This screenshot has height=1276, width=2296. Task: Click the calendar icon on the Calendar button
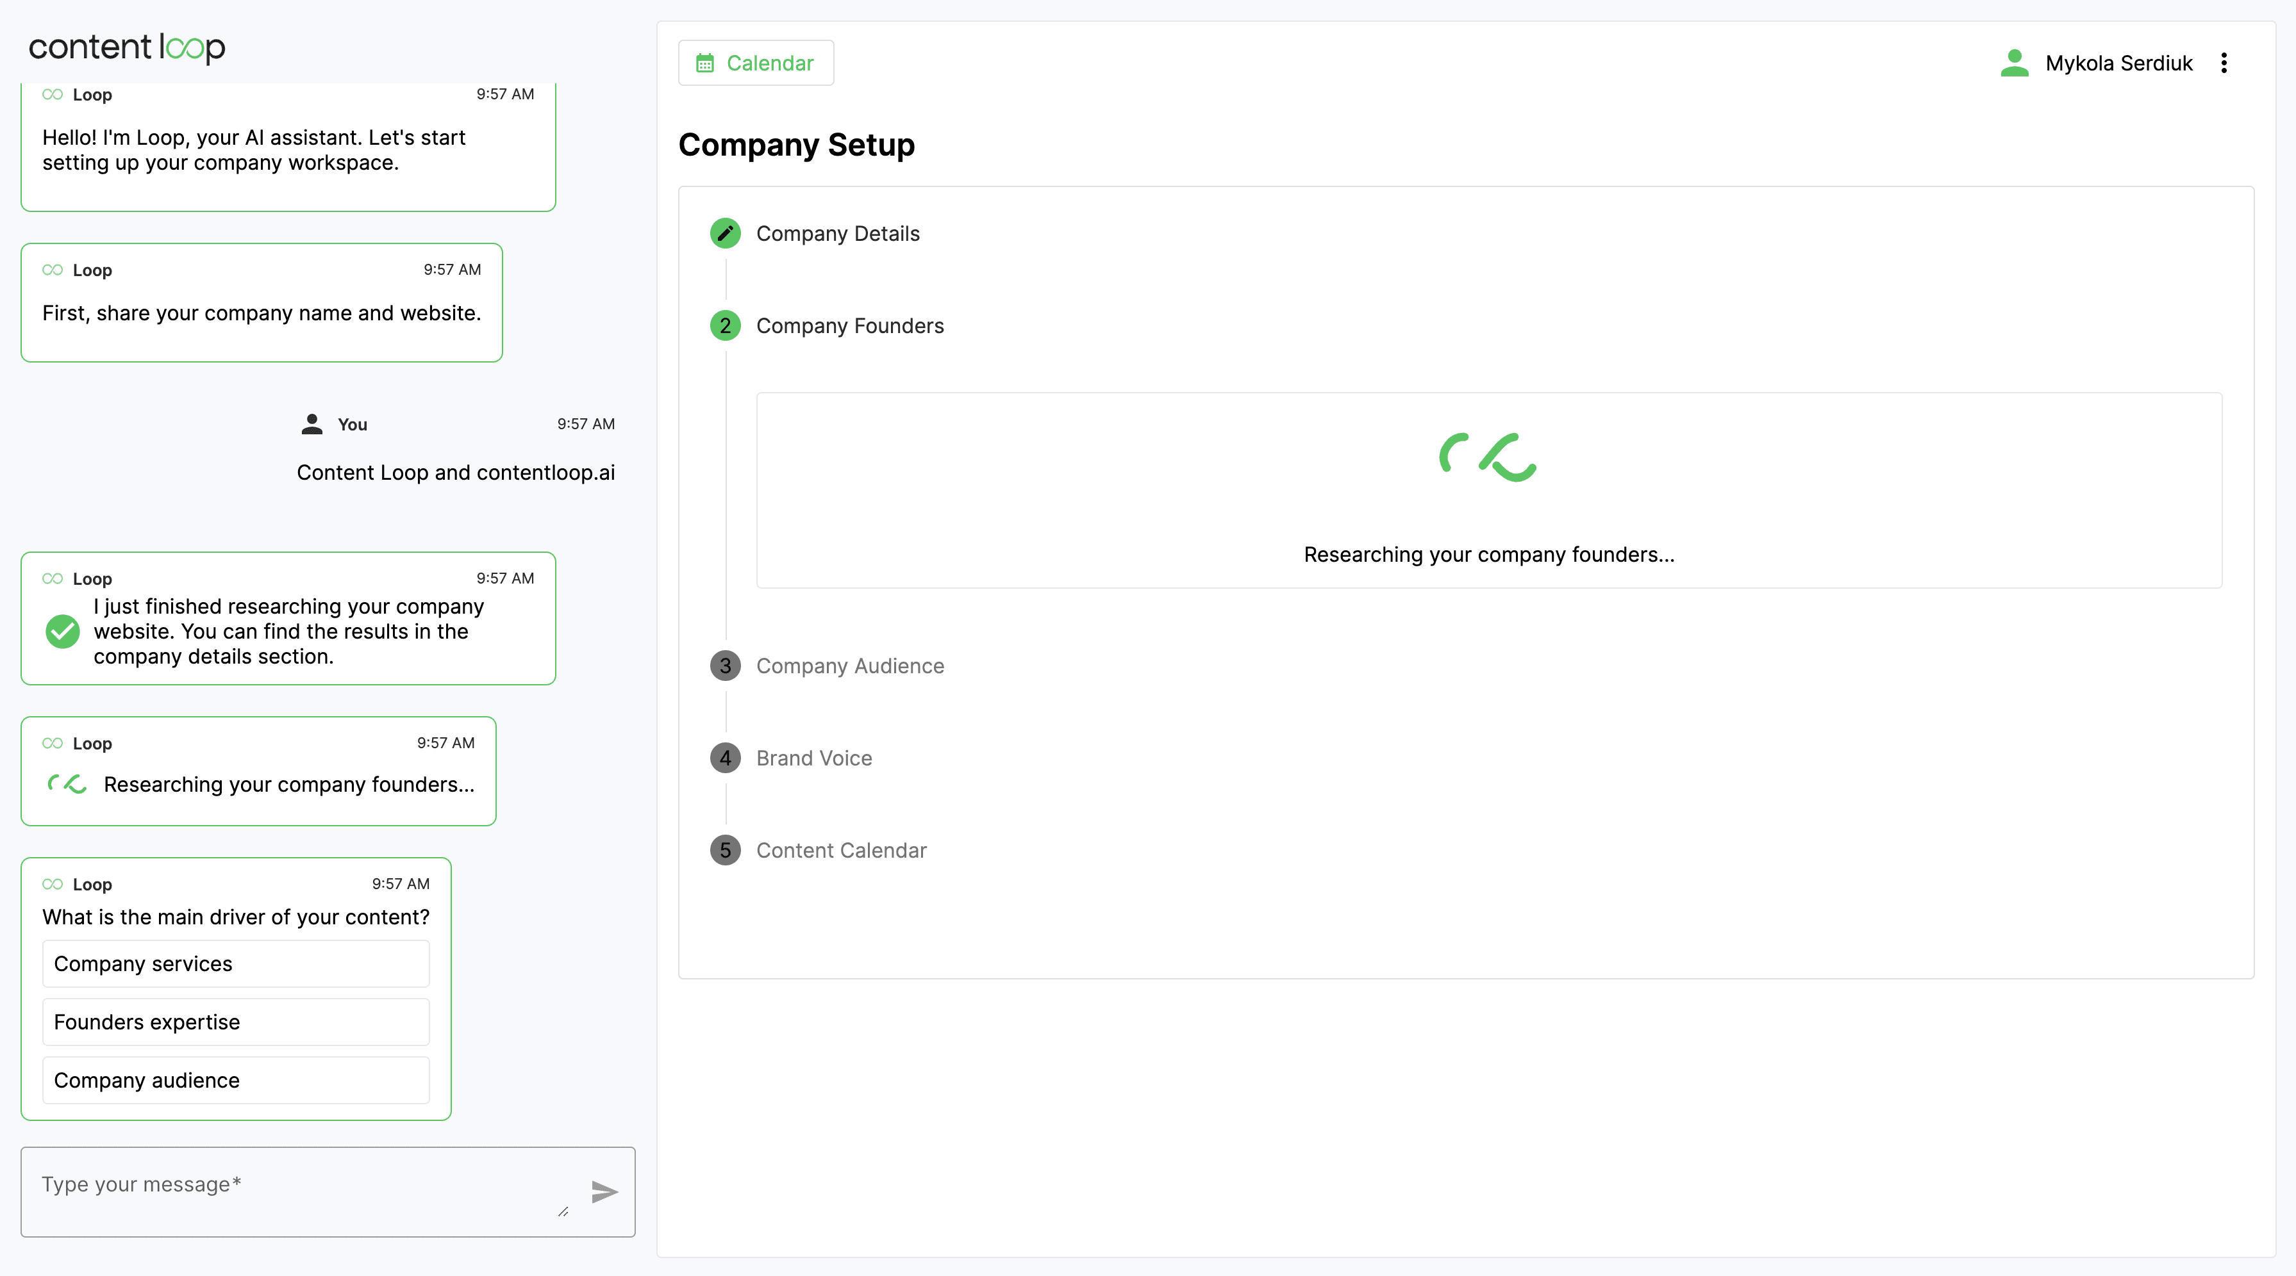coord(705,63)
